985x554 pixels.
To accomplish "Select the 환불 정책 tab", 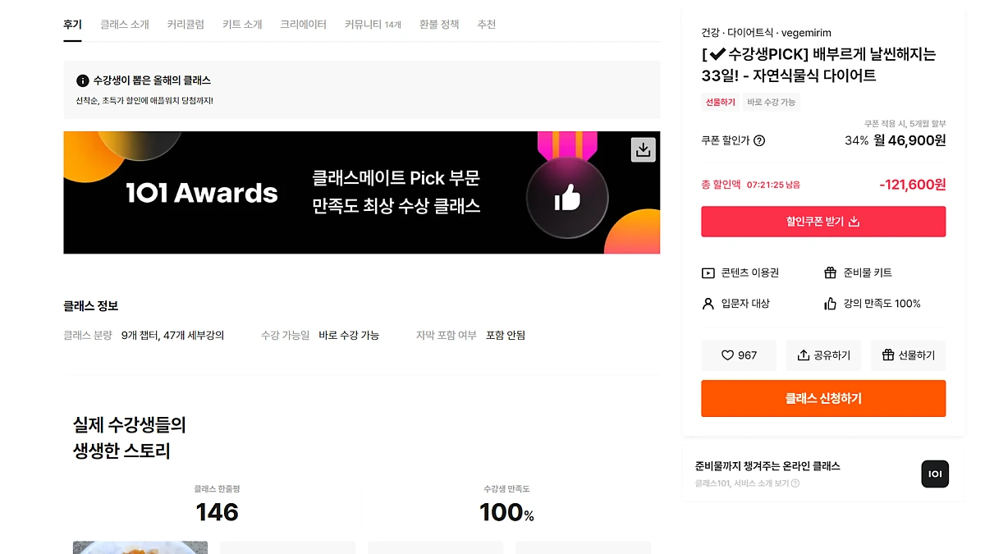I will pyautogui.click(x=439, y=25).
